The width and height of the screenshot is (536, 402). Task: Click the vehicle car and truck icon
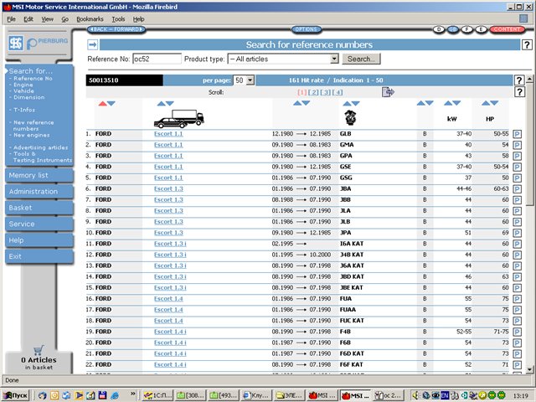(x=179, y=119)
